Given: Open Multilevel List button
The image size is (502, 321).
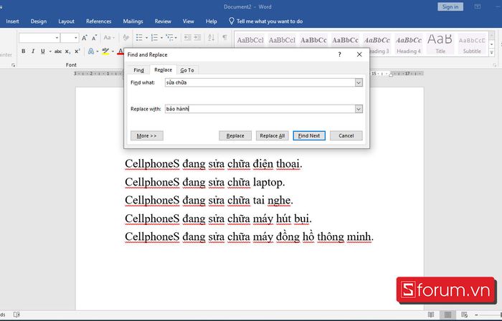Looking at the screenshot, I should coord(169,38).
